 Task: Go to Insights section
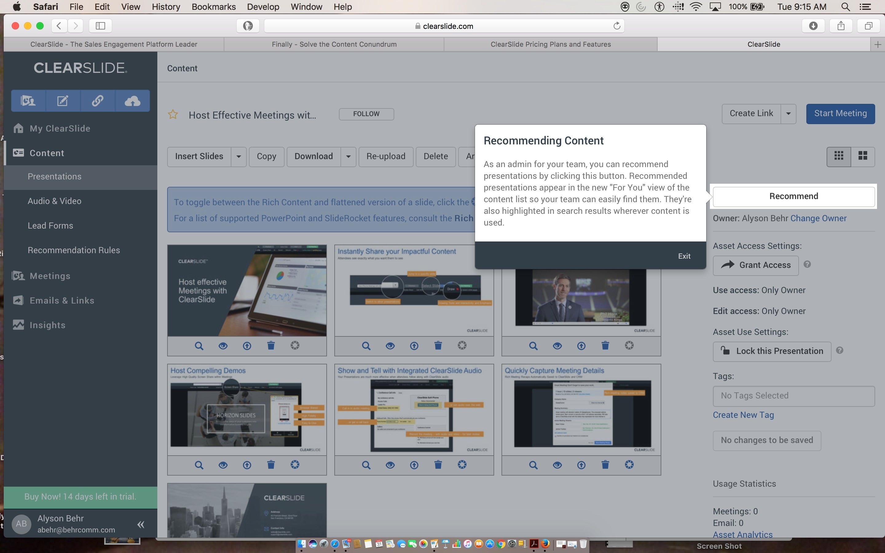[x=47, y=325]
